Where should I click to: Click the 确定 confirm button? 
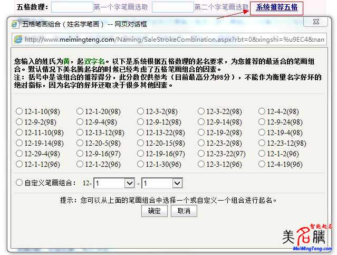click(x=155, y=211)
